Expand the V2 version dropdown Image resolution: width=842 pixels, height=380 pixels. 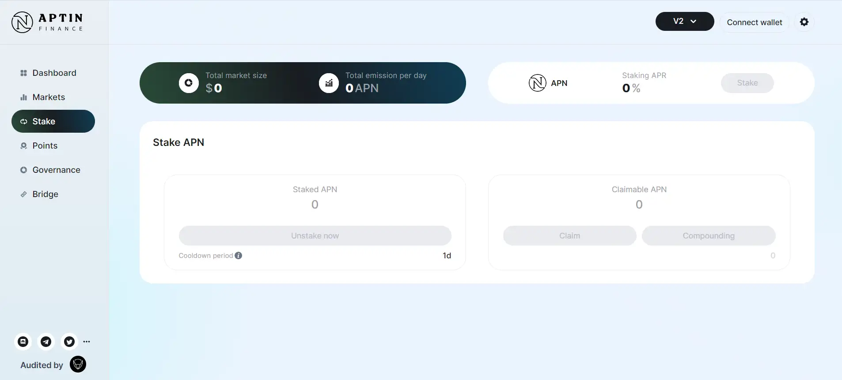[684, 22]
